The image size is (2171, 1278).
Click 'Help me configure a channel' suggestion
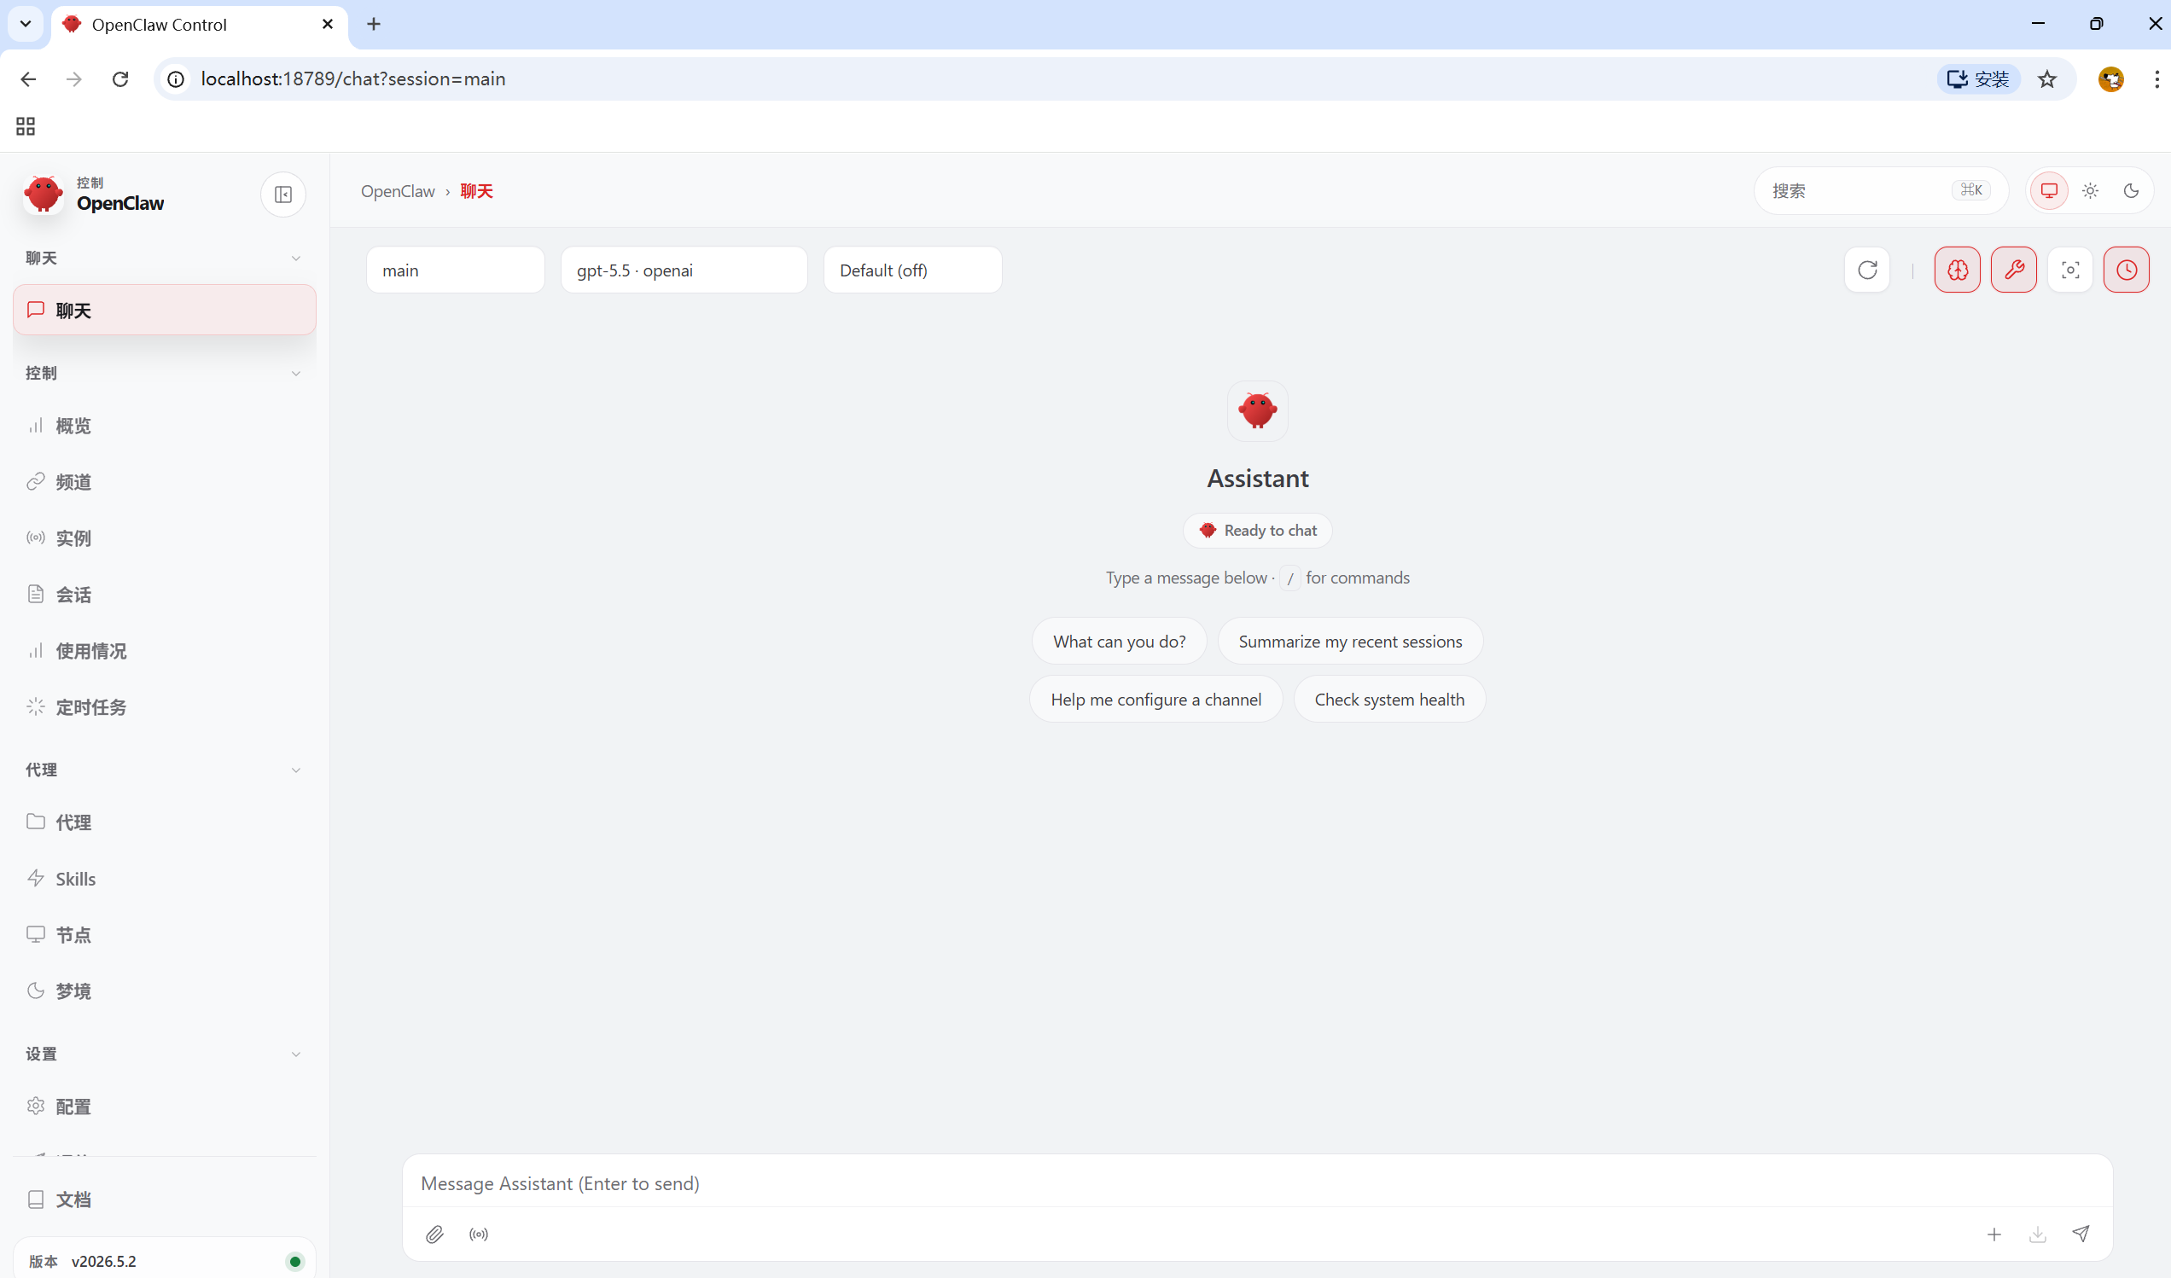pyautogui.click(x=1155, y=700)
